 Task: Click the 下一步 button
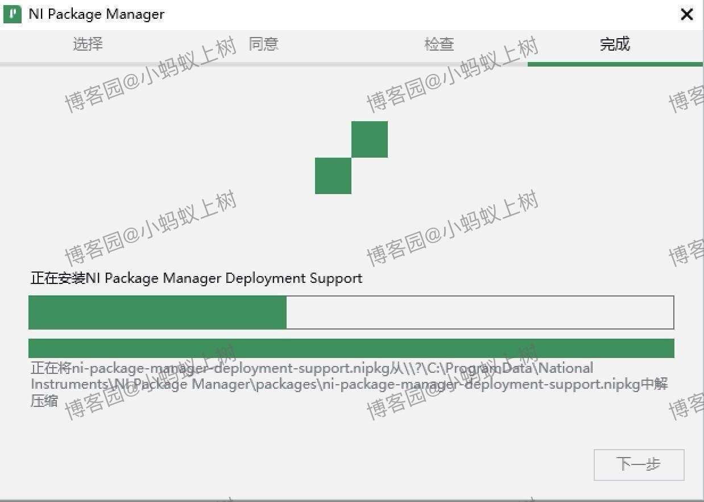click(639, 464)
